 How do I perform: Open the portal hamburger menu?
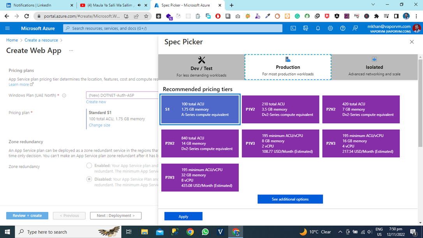coord(7,28)
